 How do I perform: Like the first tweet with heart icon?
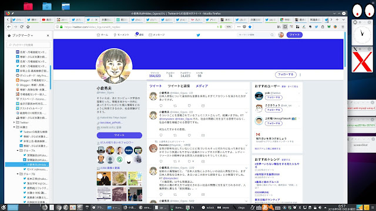click(189, 105)
